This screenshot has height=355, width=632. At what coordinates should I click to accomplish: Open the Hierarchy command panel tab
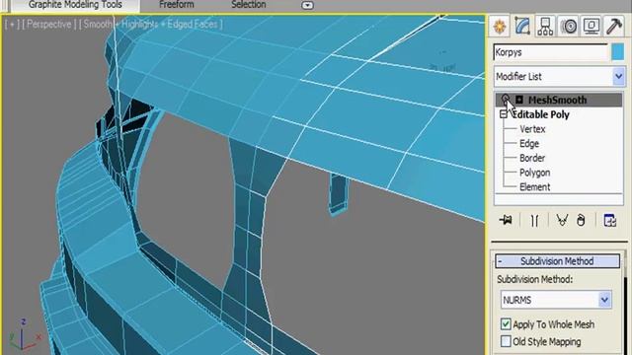545,27
